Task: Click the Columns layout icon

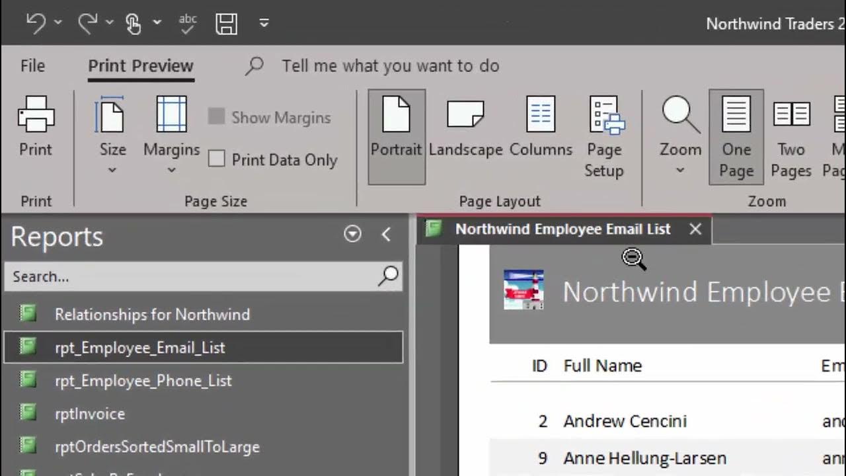Action: pos(541,126)
